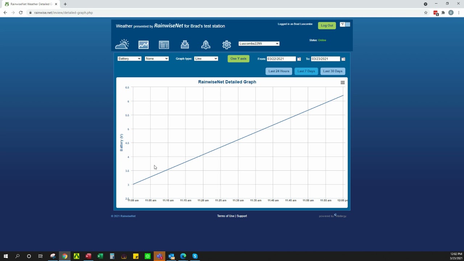The width and height of the screenshot is (464, 261).
Task: Show the Last 30 Days data
Action: point(333,71)
